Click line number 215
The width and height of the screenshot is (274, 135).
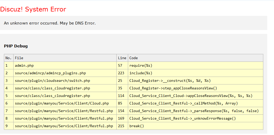(x=122, y=126)
